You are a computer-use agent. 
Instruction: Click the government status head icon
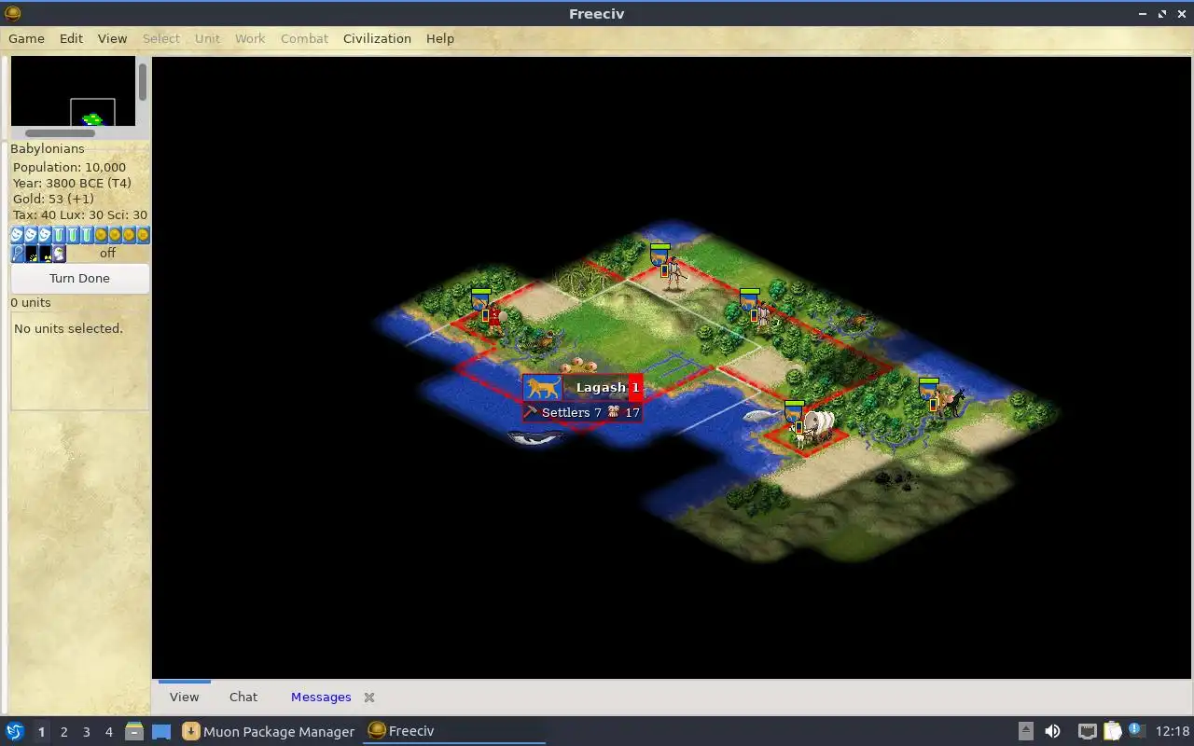click(x=59, y=253)
